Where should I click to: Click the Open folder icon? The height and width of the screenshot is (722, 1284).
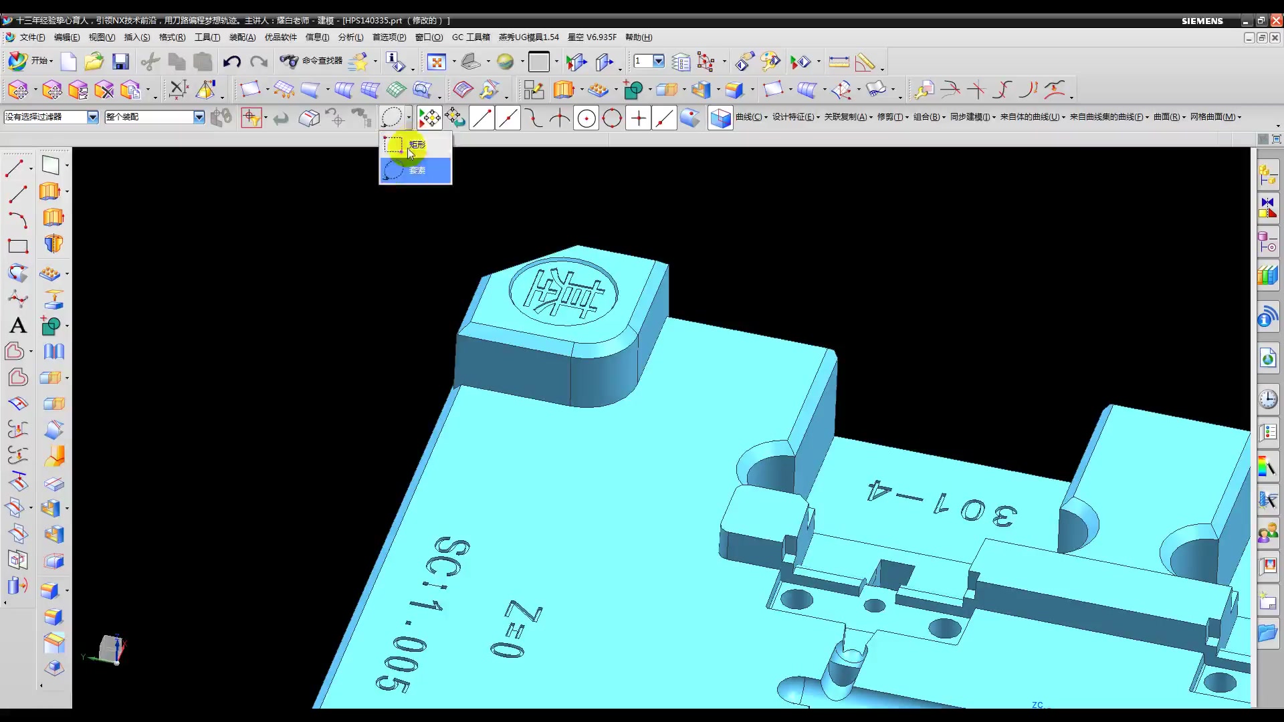pos(94,62)
